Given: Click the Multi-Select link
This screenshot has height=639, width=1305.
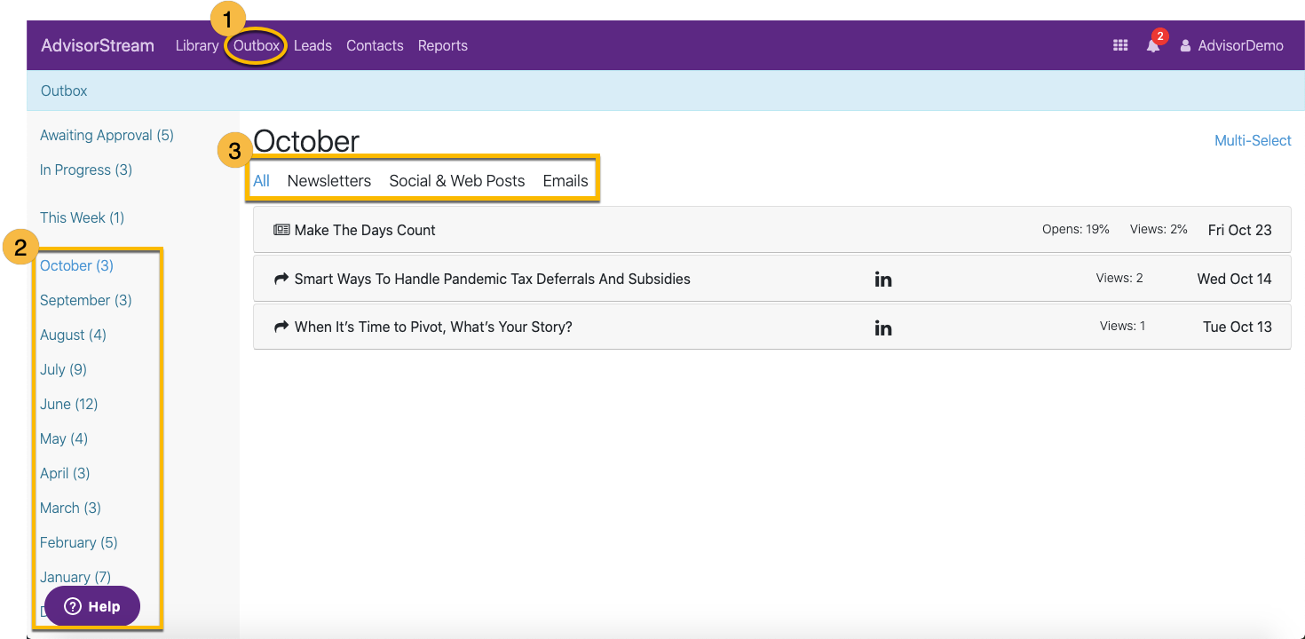Looking at the screenshot, I should [1253, 140].
